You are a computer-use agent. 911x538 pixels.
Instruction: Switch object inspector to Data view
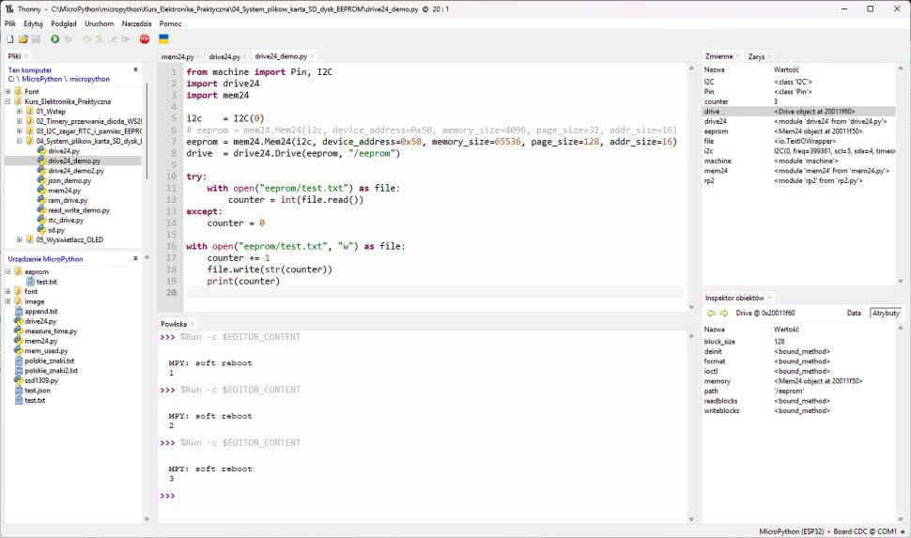coord(854,313)
